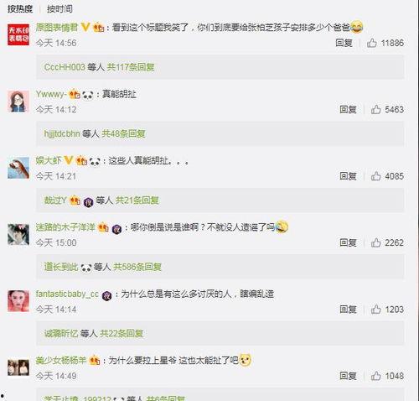
Task: Expand 共48条回复 replies
Action: (123, 133)
